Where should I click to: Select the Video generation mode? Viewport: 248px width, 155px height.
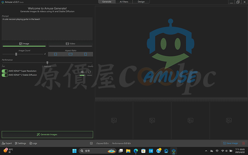click(70, 44)
